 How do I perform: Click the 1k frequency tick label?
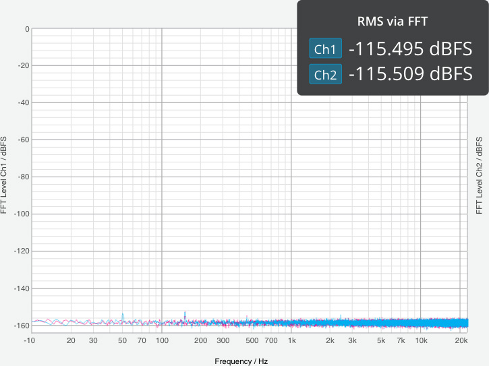[x=291, y=341]
